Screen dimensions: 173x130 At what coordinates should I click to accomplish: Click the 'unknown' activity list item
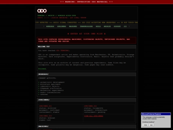44,94
